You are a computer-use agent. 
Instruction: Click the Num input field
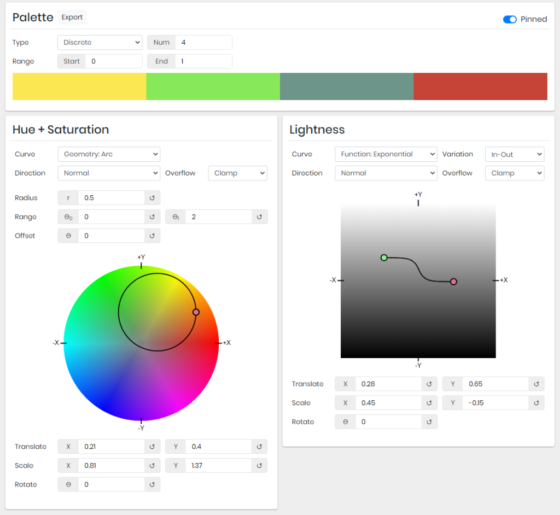point(203,43)
